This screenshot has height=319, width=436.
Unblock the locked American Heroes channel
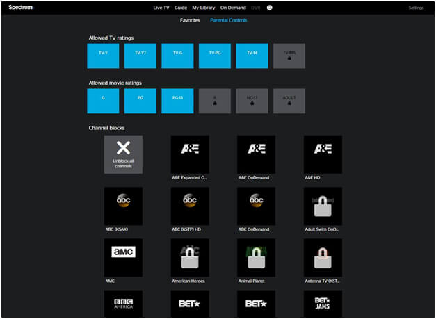click(190, 258)
